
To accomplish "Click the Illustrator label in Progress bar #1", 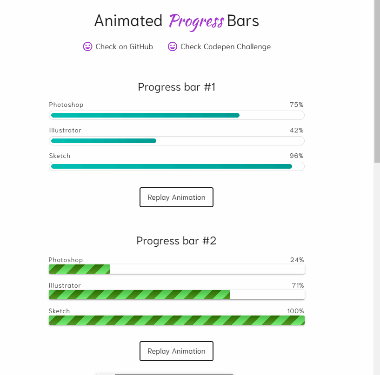I will [x=65, y=130].
